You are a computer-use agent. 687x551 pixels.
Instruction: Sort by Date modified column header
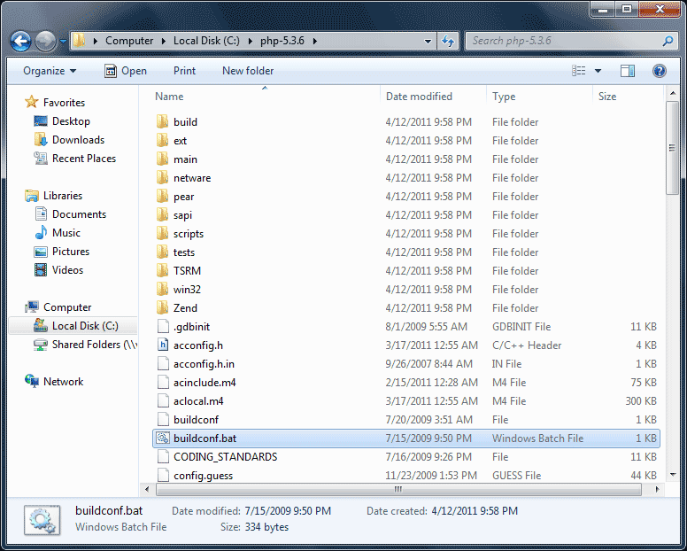(419, 97)
